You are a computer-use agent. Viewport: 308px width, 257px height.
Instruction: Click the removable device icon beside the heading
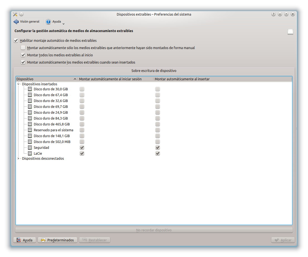pyautogui.click(x=290, y=32)
